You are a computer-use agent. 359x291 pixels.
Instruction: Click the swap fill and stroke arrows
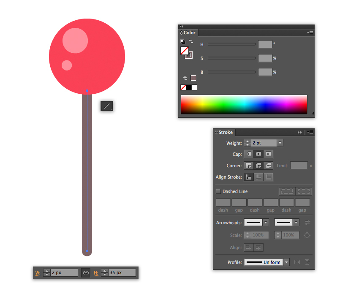[x=191, y=41]
